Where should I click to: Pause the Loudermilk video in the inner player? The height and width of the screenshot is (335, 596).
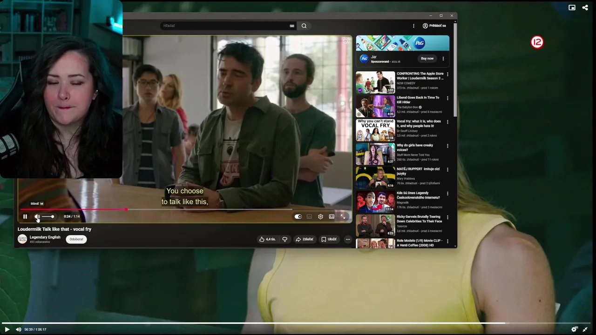click(25, 216)
